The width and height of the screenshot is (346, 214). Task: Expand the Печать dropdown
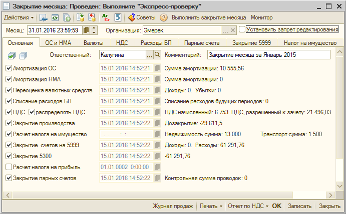pyautogui.click(x=210, y=206)
